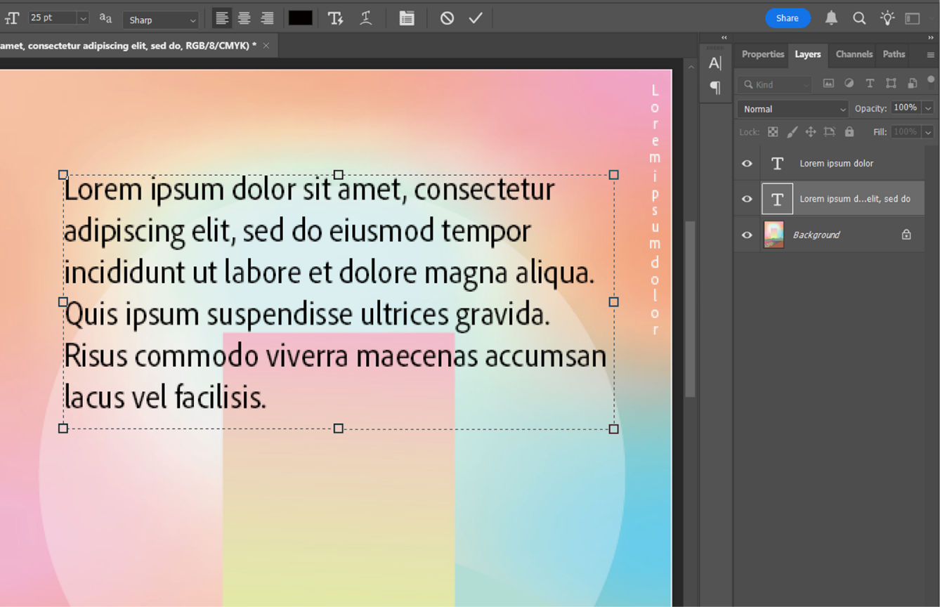The height and width of the screenshot is (607, 940).
Task: Click the black text color swatch
Action: (x=300, y=18)
